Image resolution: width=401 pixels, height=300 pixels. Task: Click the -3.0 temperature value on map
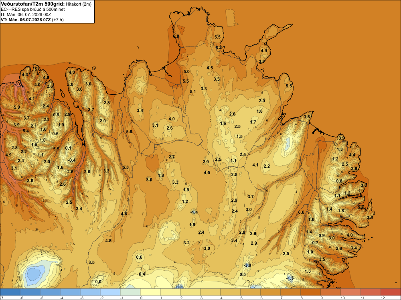tap(247, 265)
